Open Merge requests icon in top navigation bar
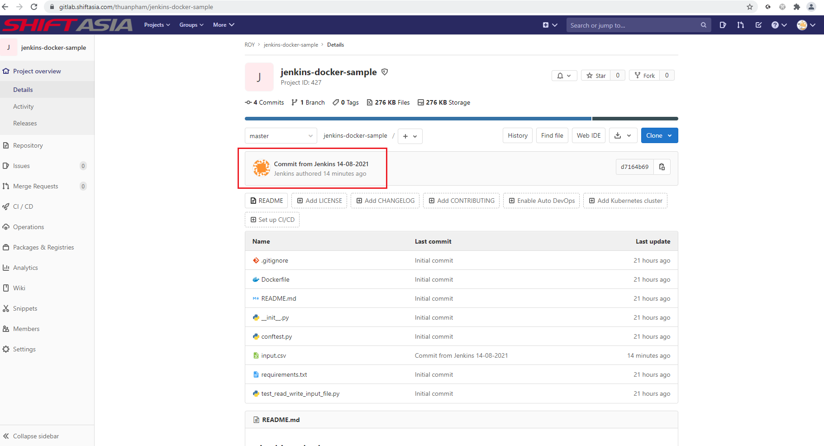Image resolution: width=824 pixels, height=446 pixels. pyautogui.click(x=740, y=25)
